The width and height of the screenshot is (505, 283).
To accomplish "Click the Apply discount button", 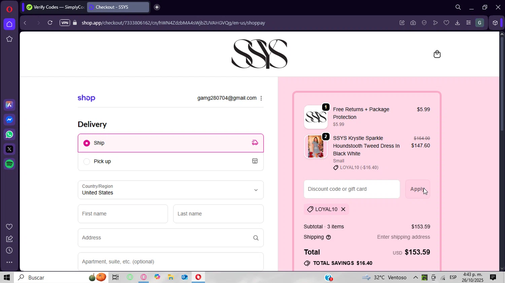I will tap(417, 189).
